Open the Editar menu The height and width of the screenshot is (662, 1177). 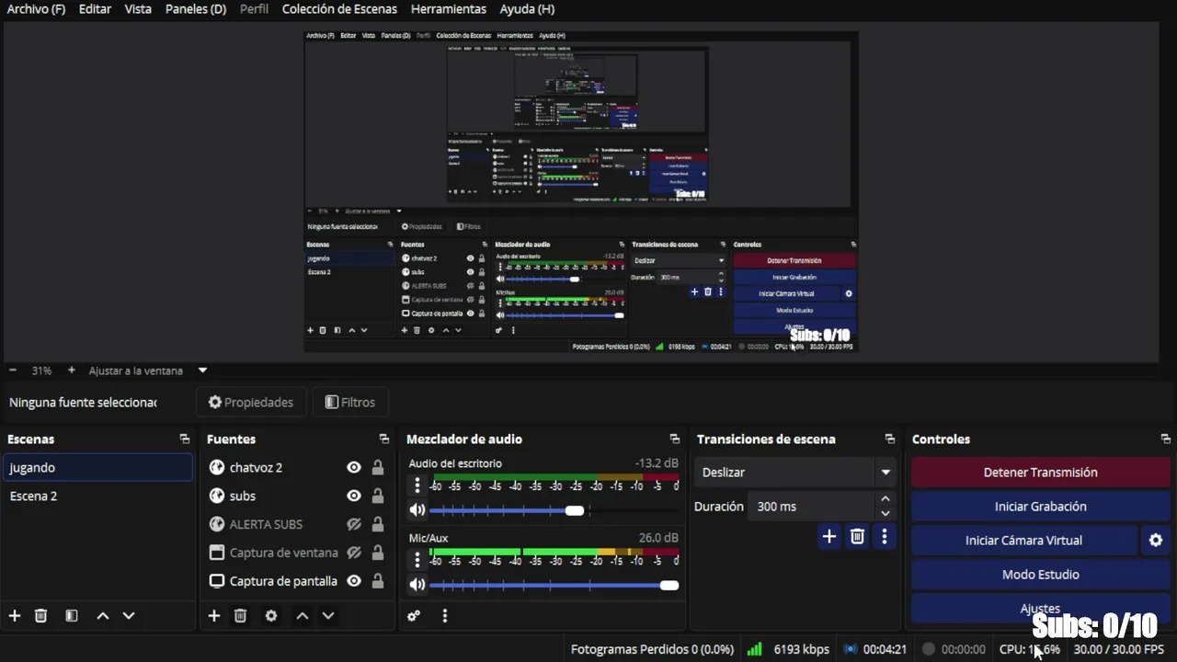[95, 9]
